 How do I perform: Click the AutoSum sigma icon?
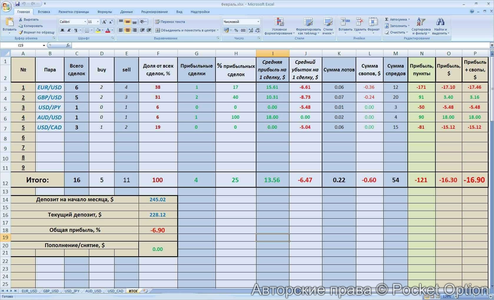coord(387,19)
